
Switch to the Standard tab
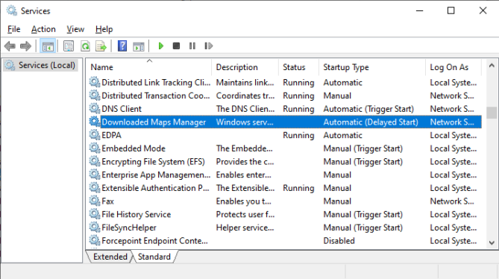click(x=154, y=257)
